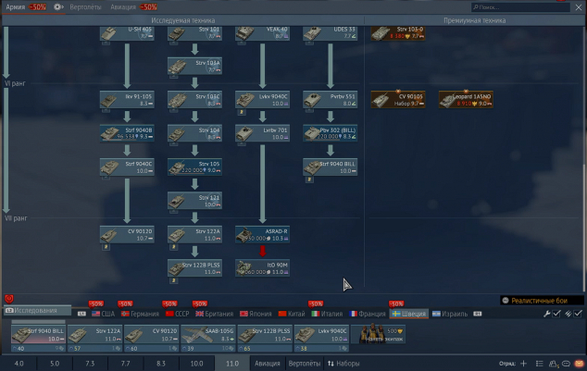Select the ASRAD-R vehicle card
The width and height of the screenshot is (587, 371).
point(262,234)
